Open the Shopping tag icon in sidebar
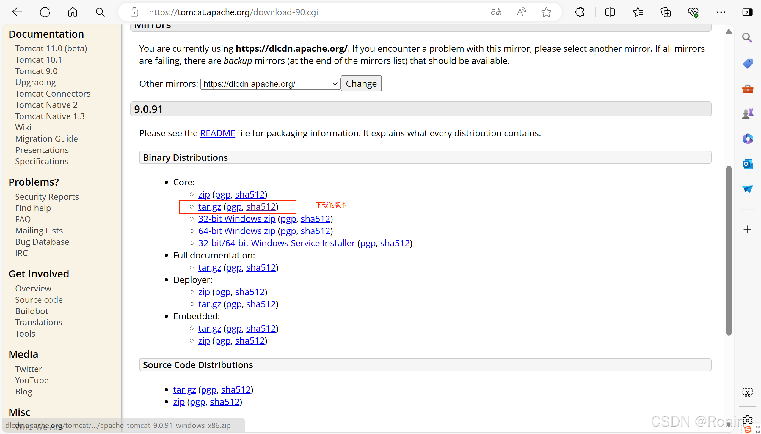 click(748, 63)
